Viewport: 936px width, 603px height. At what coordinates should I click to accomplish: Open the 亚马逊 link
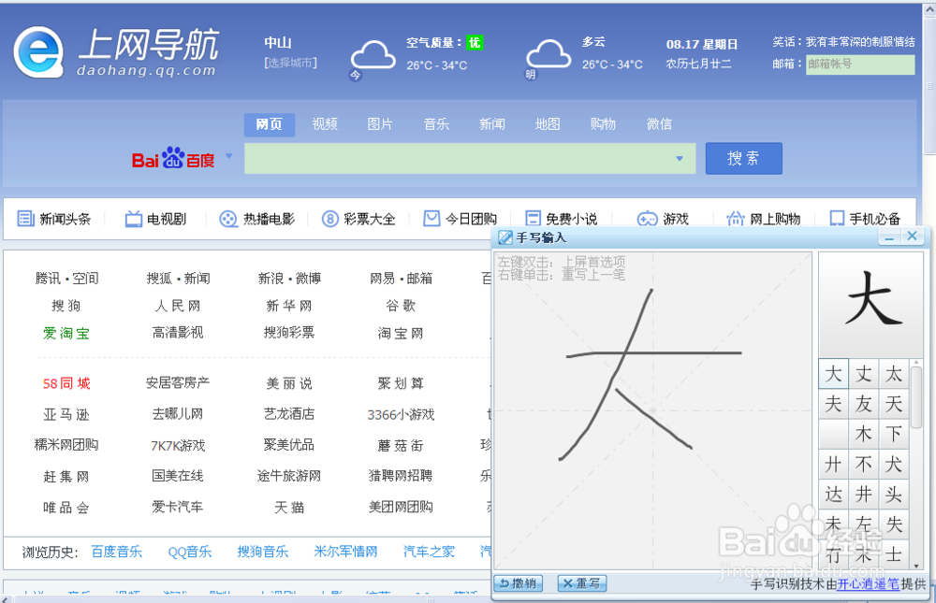[66, 414]
